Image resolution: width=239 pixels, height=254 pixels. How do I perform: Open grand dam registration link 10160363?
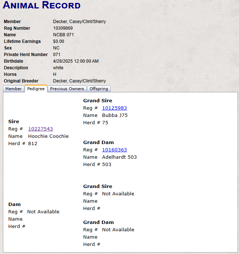pyautogui.click(x=115, y=150)
